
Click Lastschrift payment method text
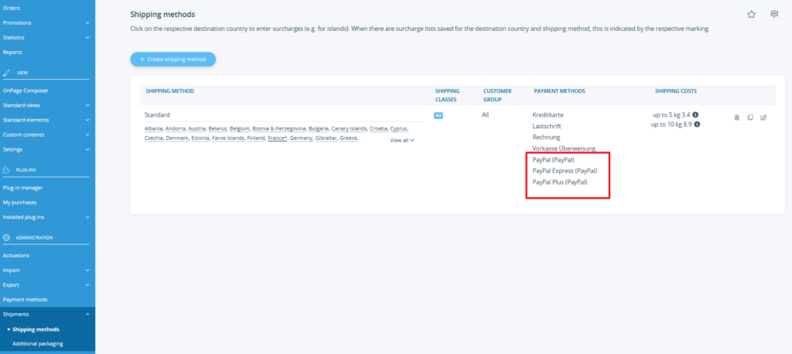[x=547, y=126]
